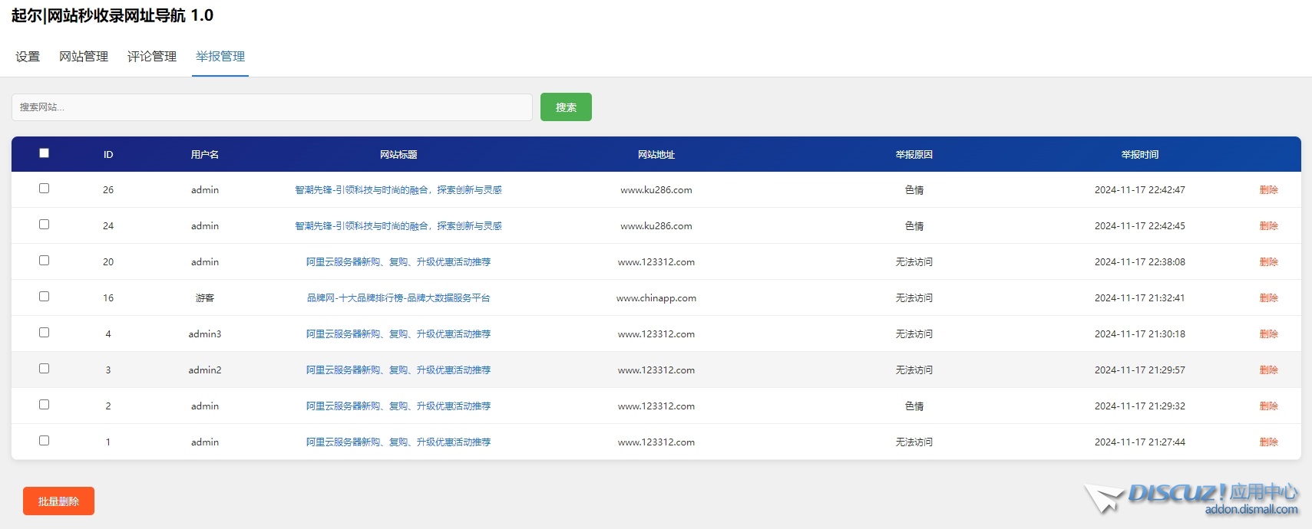Tick the checkbox for report ID 16

pos(45,297)
